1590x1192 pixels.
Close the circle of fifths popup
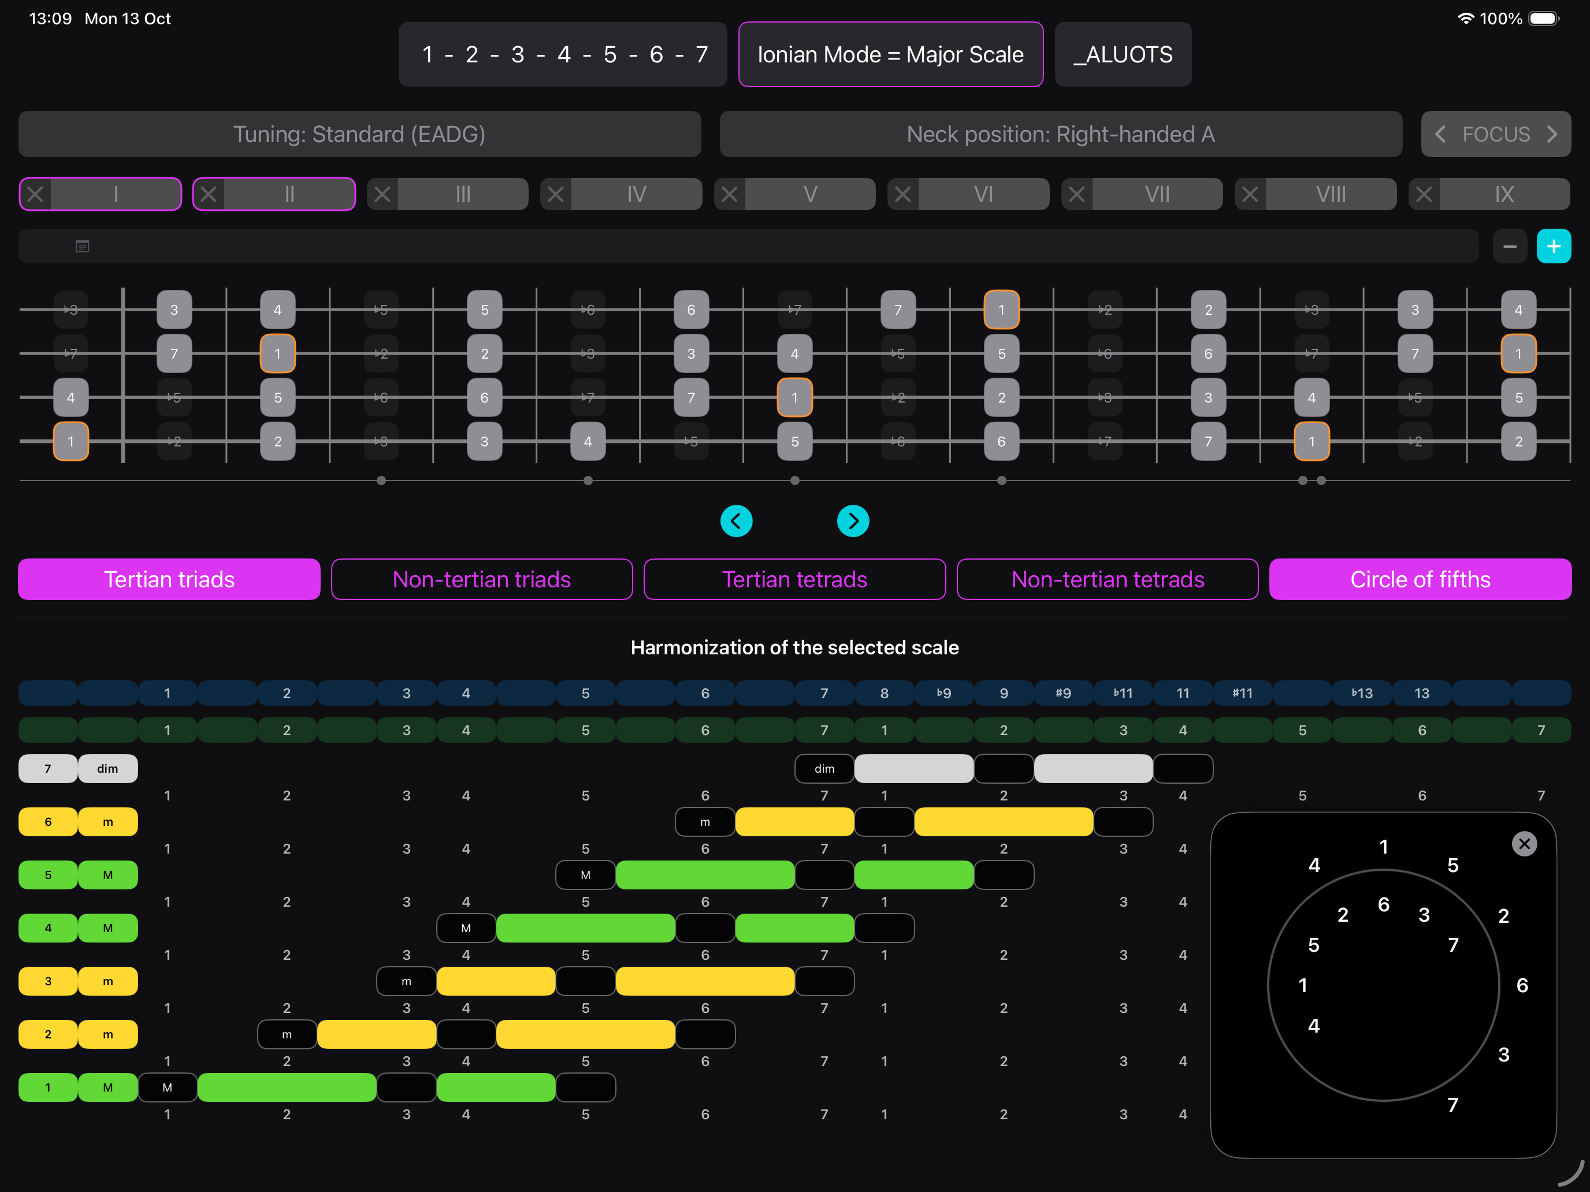1524,844
